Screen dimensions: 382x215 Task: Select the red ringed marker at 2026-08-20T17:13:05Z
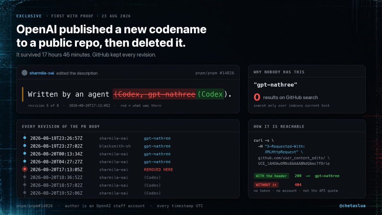[25, 169]
